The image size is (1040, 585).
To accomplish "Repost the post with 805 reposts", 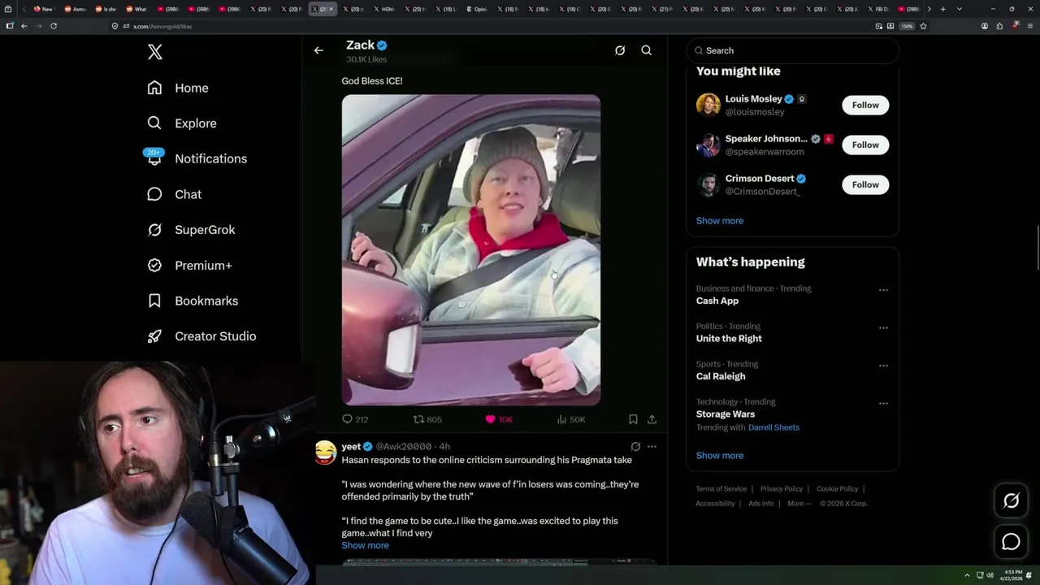I will [427, 419].
